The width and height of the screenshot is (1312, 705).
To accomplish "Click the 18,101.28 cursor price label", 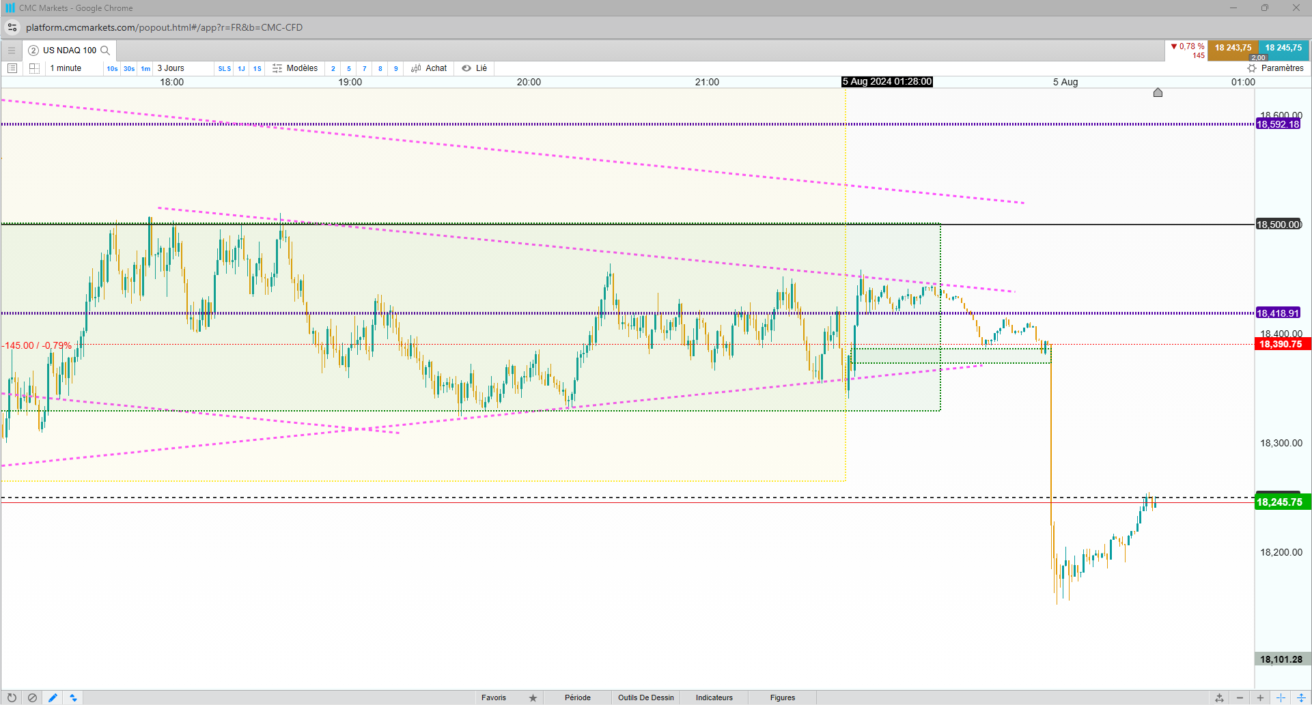I will [x=1283, y=659].
